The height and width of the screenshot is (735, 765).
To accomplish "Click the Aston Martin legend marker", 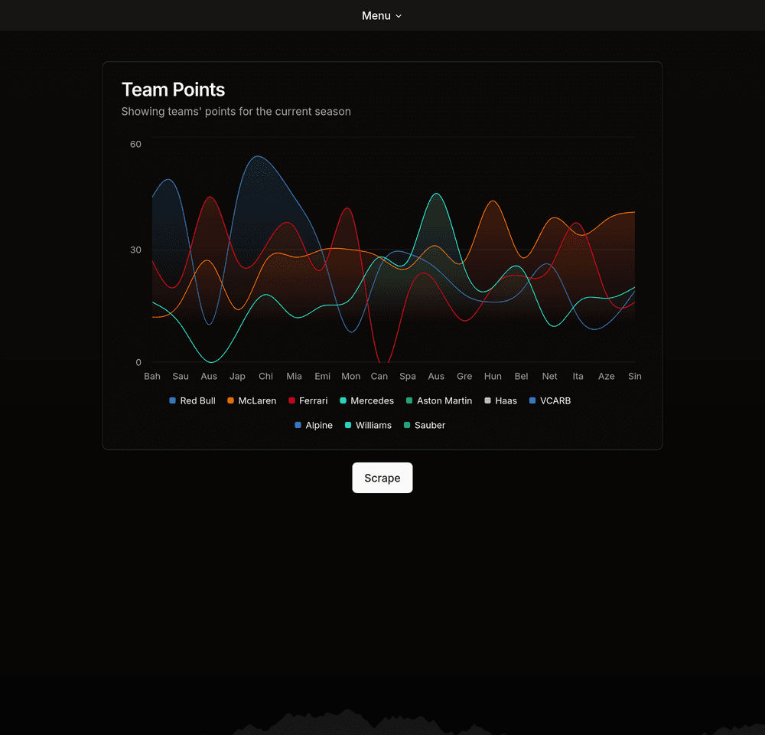I will pos(411,400).
